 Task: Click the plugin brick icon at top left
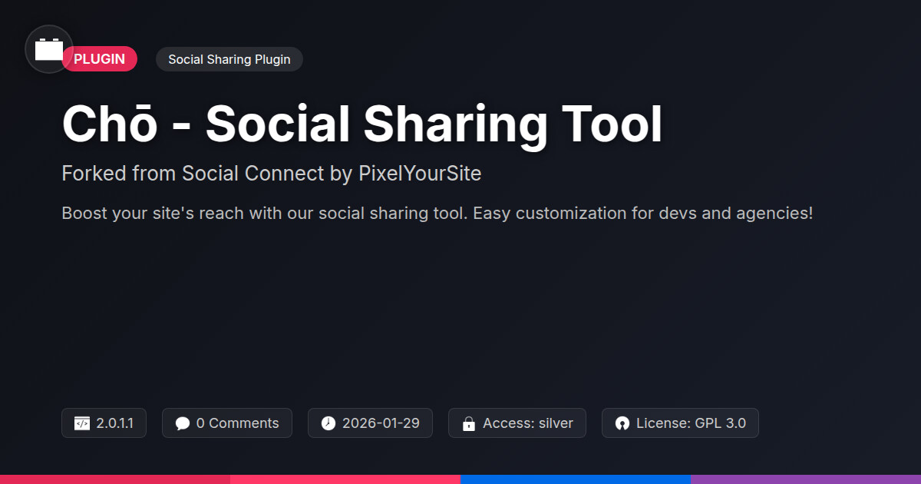click(49, 49)
